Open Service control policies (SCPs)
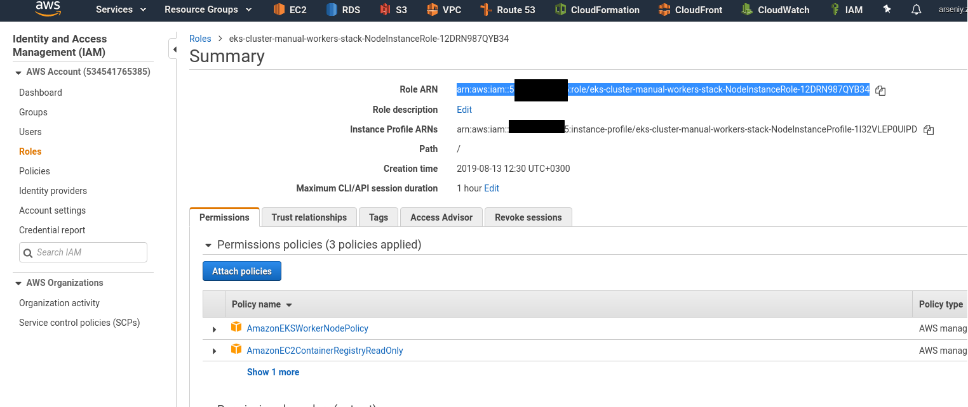Screen dimensions: 968x407 79,323
